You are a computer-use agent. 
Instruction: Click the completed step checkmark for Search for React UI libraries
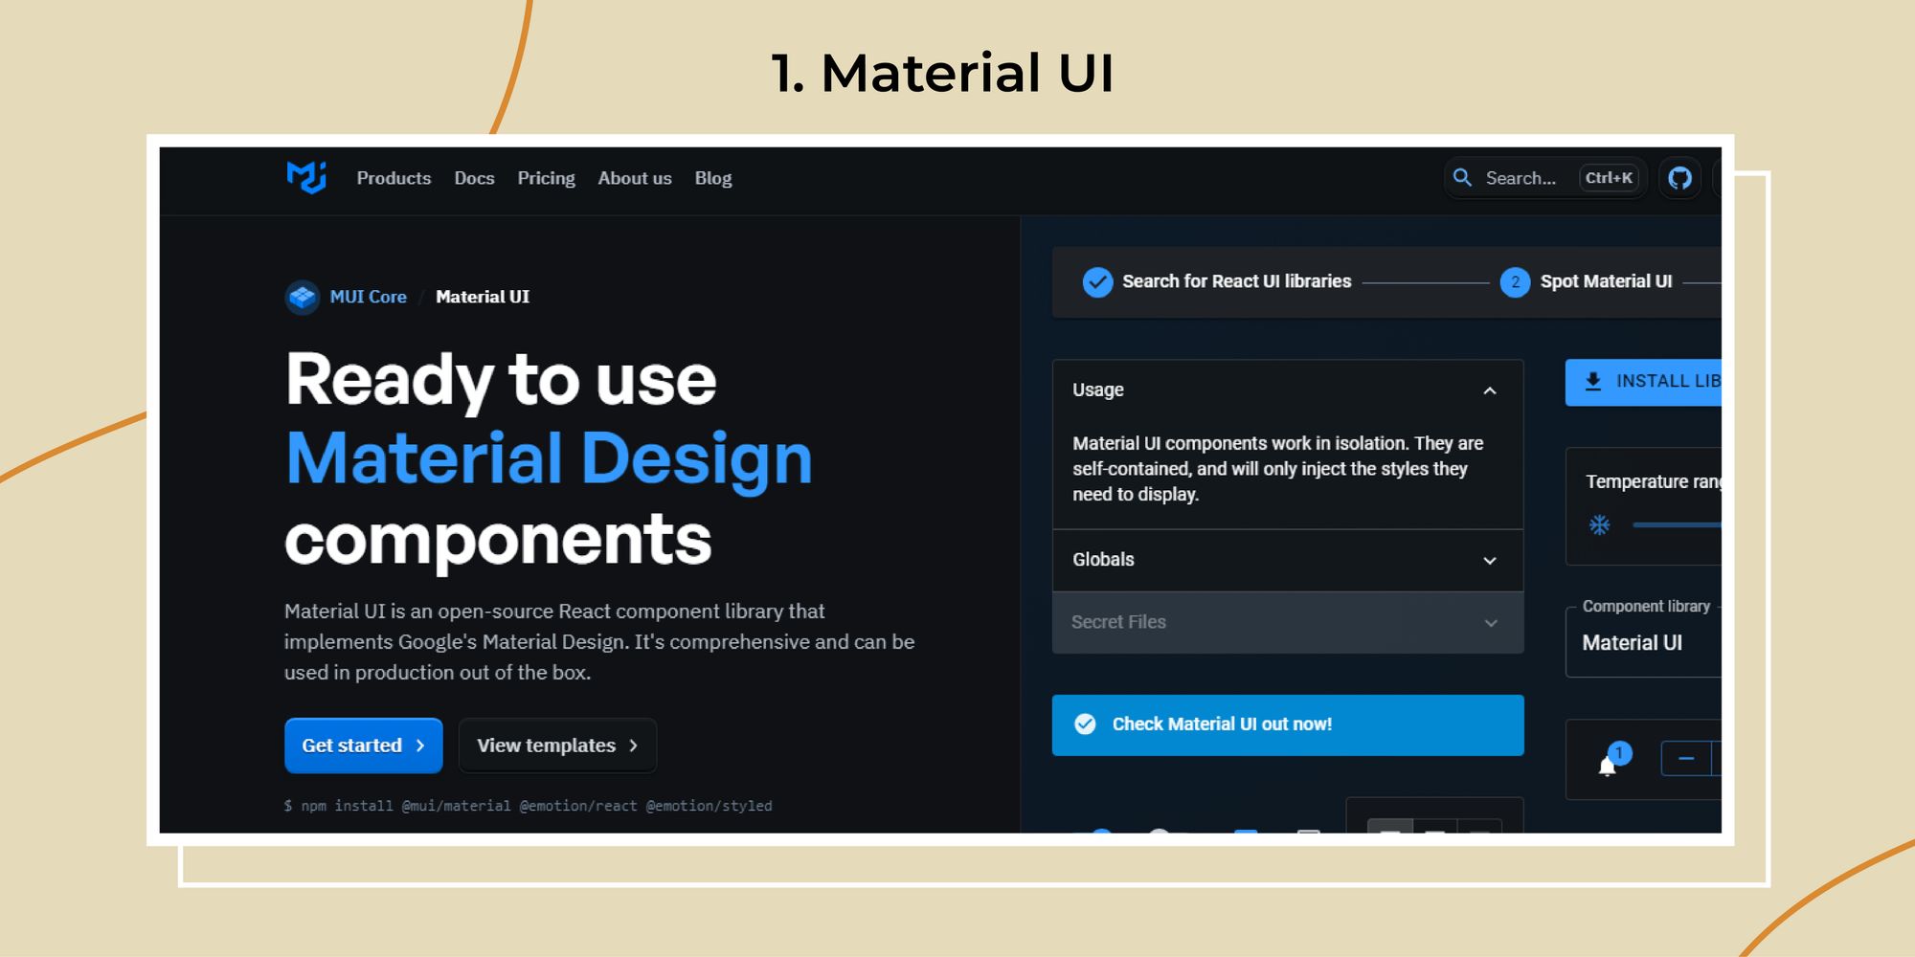pyautogui.click(x=1097, y=281)
